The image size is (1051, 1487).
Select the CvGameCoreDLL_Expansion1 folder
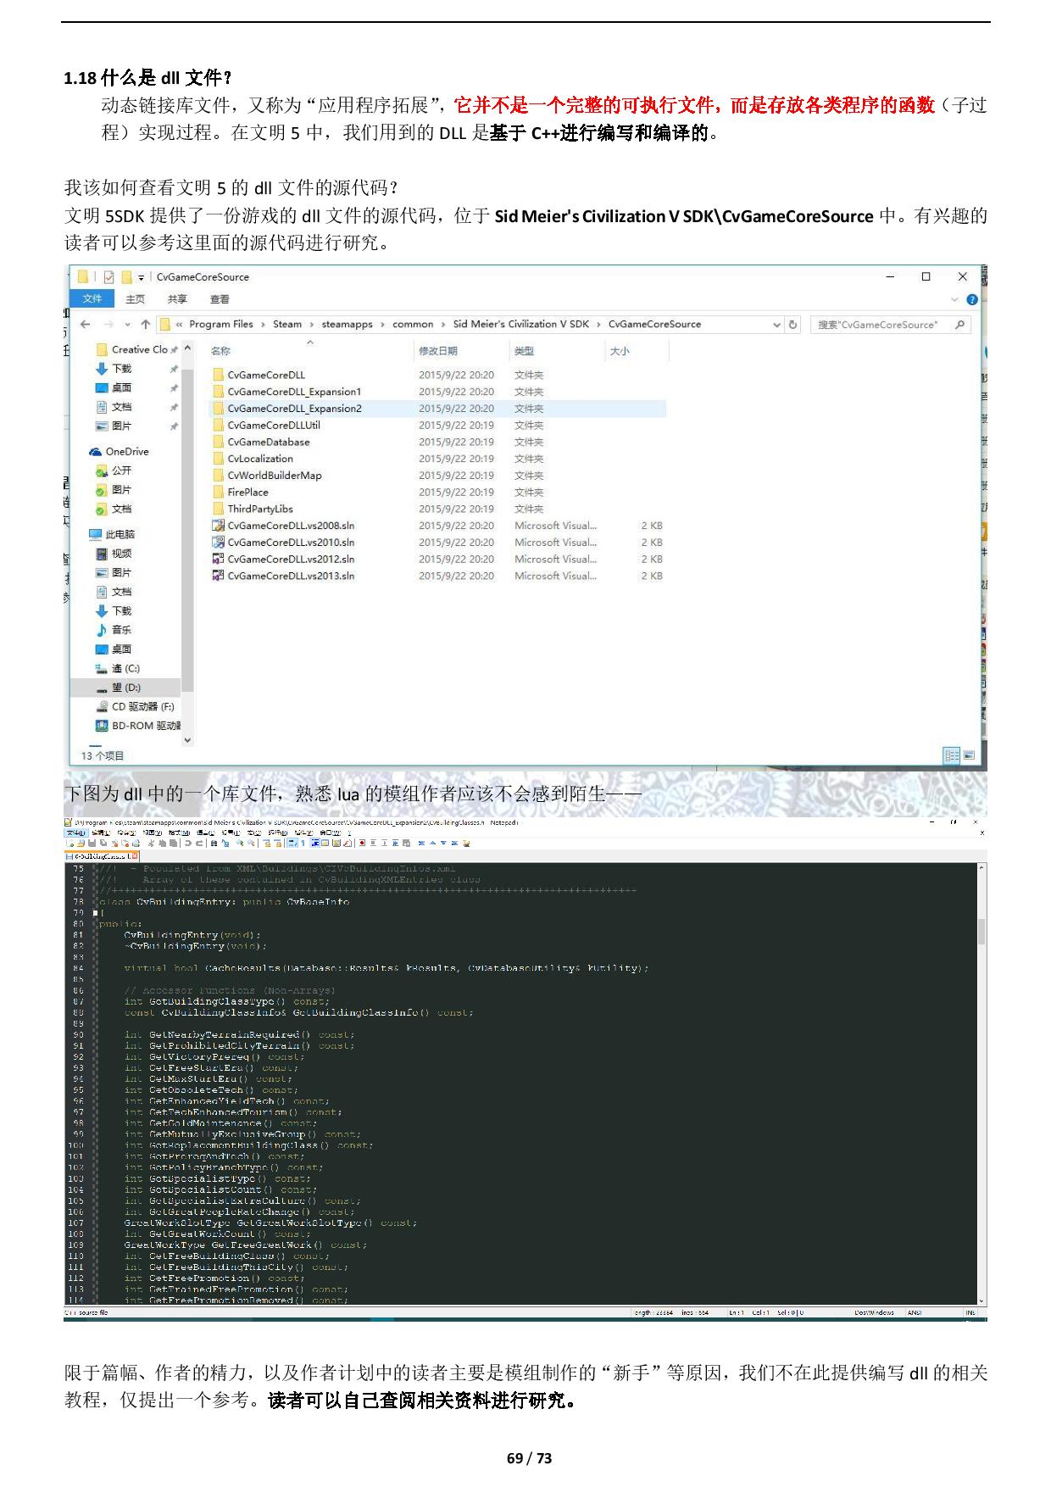[294, 392]
